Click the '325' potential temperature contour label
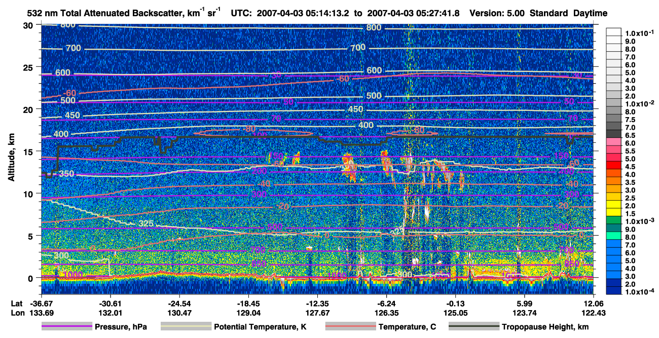This screenshot has width=659, height=338. point(147,223)
